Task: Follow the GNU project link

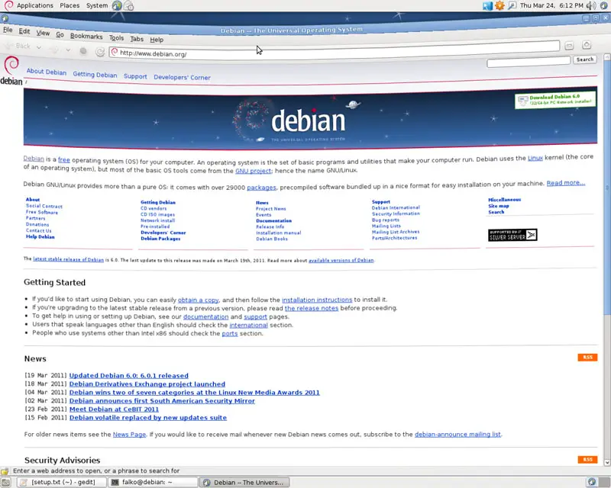Action: [253, 171]
